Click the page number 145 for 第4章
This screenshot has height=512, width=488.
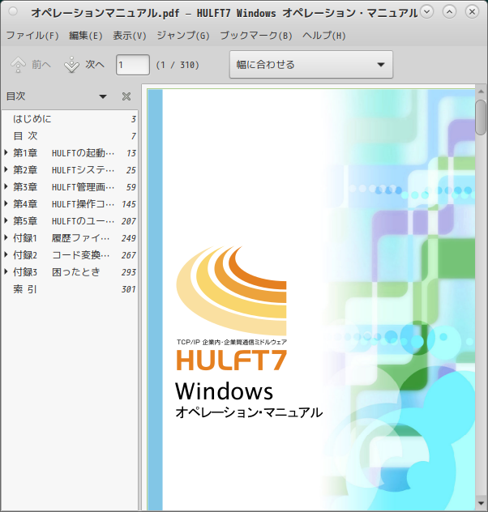pos(129,204)
